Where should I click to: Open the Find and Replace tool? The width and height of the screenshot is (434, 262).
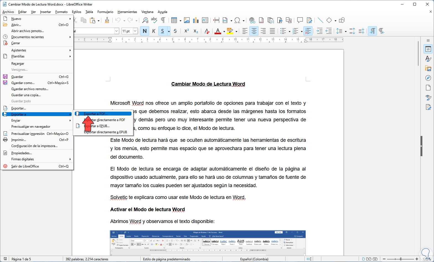pos(145,20)
